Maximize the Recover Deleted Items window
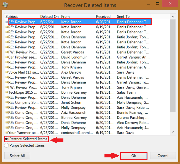 tap(157, 4)
